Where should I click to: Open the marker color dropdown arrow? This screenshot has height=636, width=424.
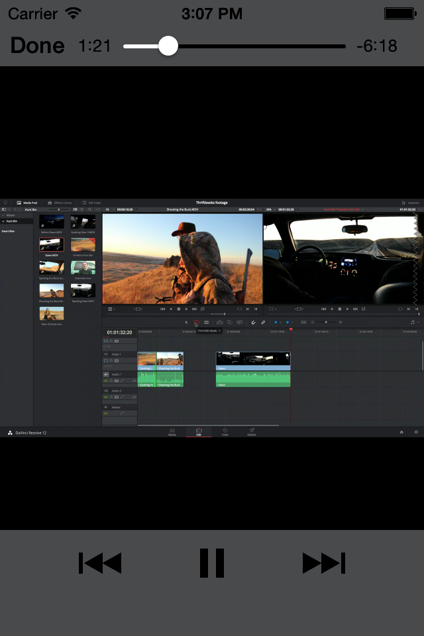coord(293,323)
